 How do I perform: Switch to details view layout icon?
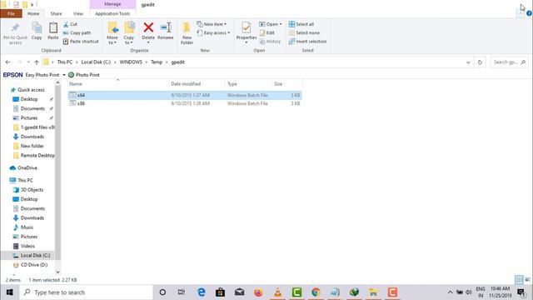(x=519, y=280)
